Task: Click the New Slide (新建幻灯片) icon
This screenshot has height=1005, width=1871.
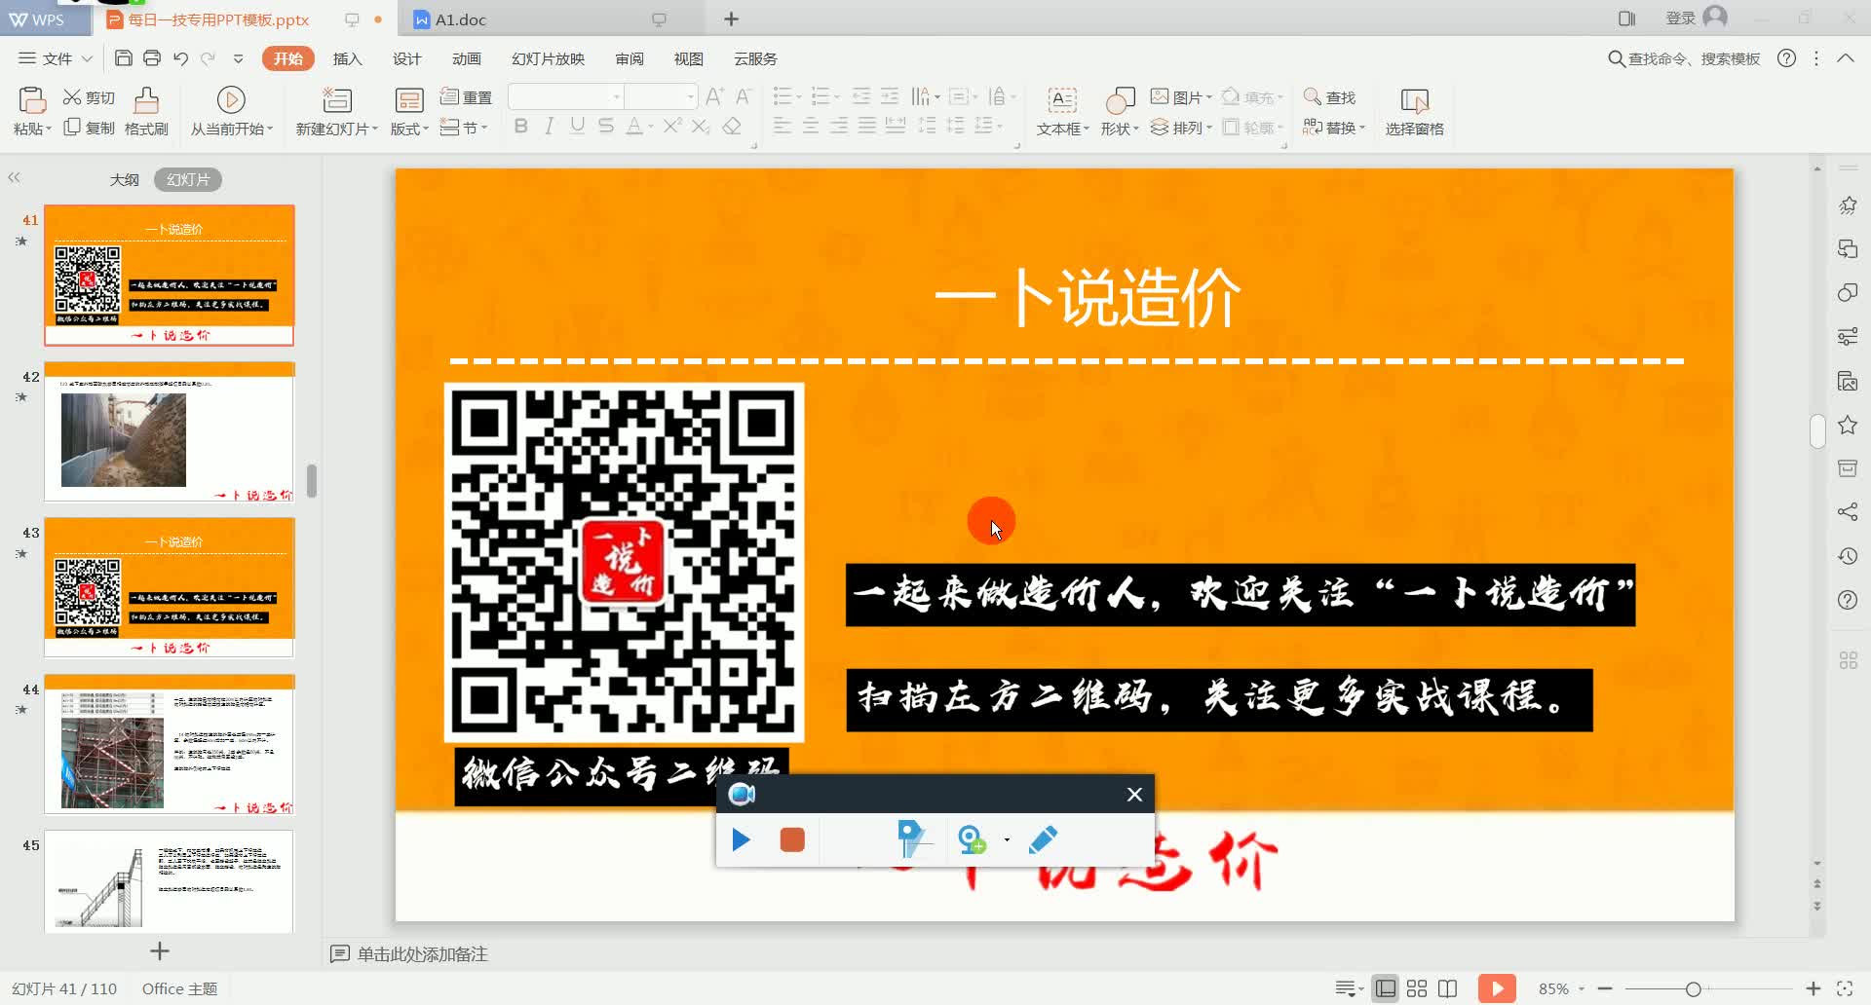Action: click(337, 99)
